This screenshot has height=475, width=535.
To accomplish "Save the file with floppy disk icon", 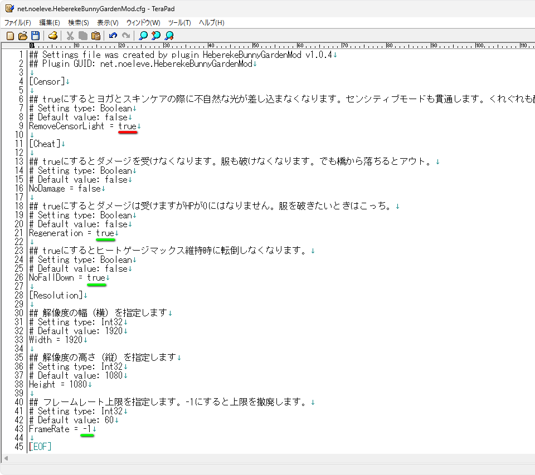I will [35, 36].
